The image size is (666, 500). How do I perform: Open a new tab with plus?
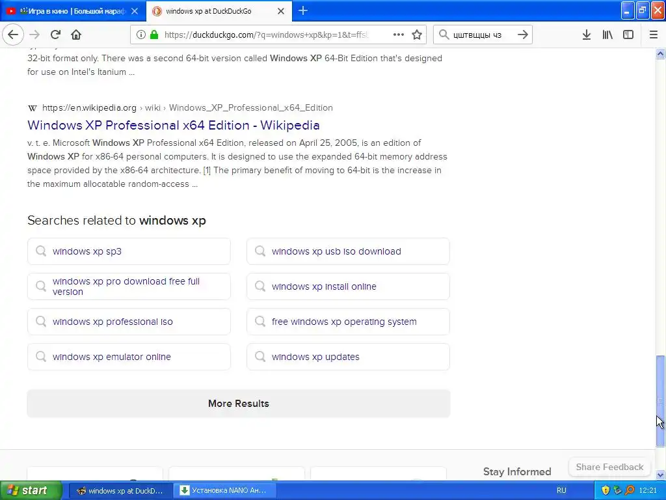tap(303, 10)
